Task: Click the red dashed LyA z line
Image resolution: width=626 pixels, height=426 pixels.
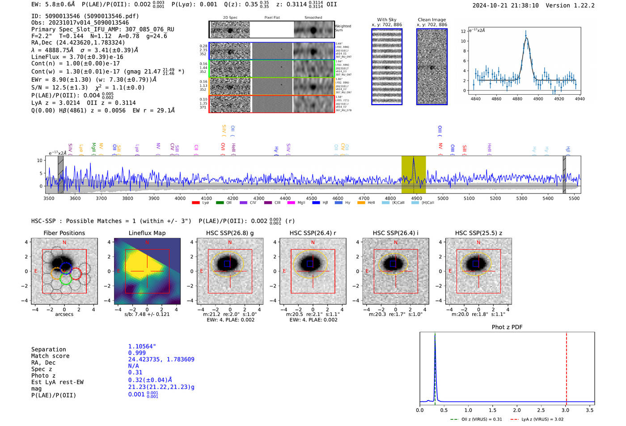Action: 567,367
